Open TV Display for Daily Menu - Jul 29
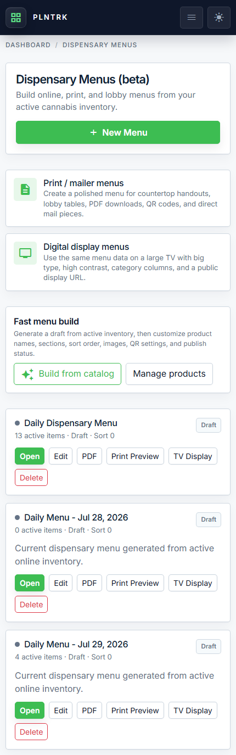 point(193,711)
